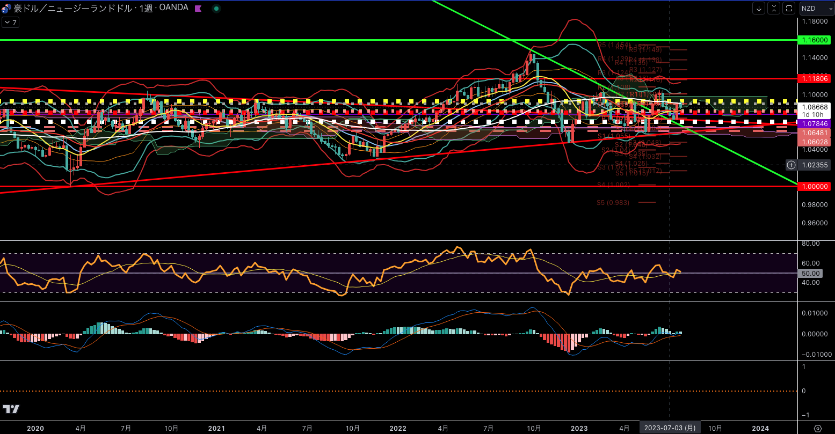Click the 1.11806 red price label

(815, 78)
